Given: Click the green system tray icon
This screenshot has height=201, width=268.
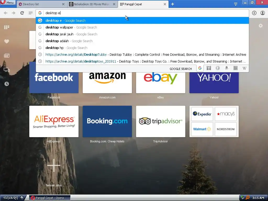Looking at the screenshot, I should click(243, 198).
